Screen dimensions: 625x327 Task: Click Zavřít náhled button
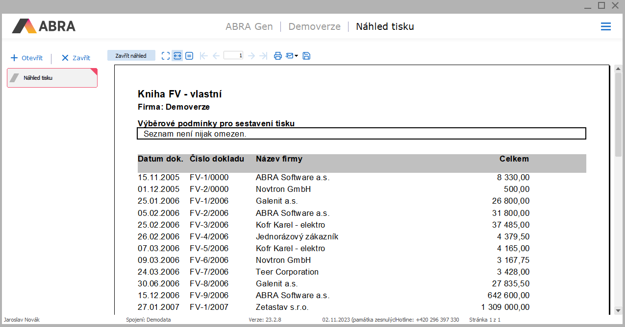tap(131, 56)
